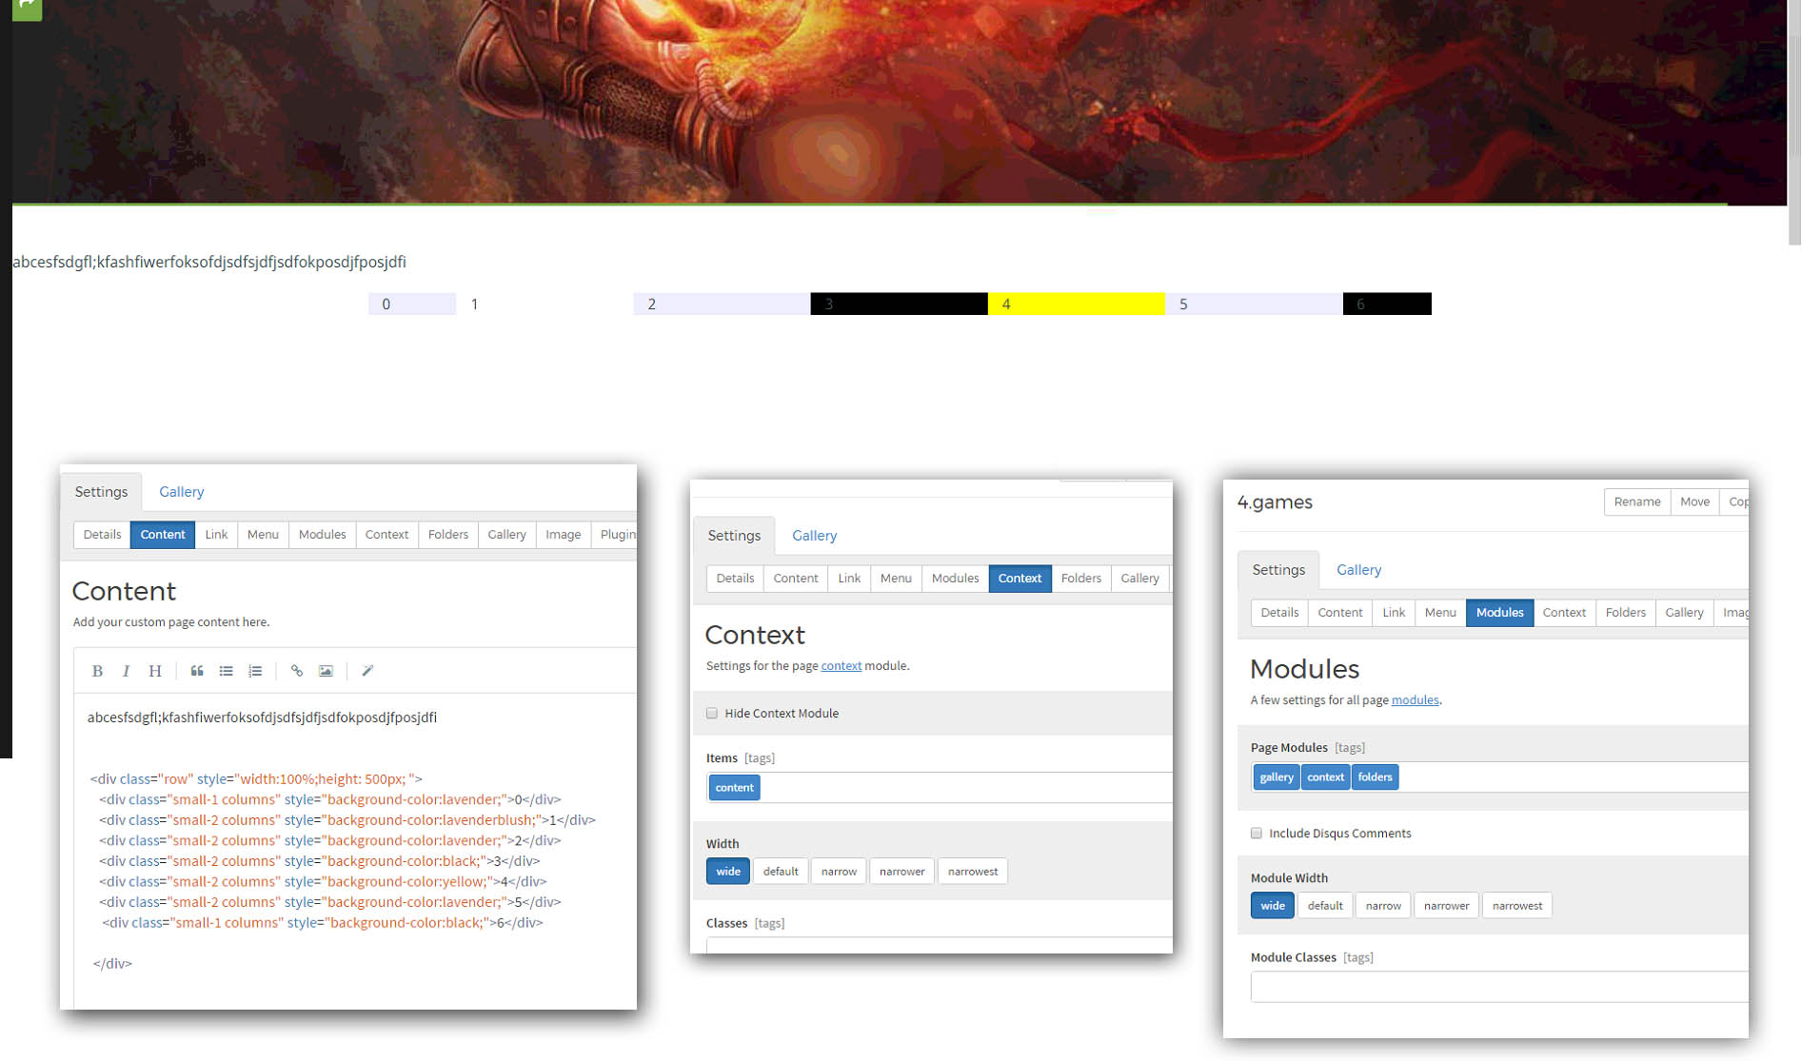The width and height of the screenshot is (1802, 1061).
Task: Set Module Width to narrowest
Action: coord(1517,906)
